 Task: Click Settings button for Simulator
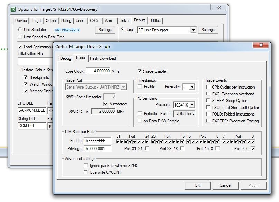point(105,30)
